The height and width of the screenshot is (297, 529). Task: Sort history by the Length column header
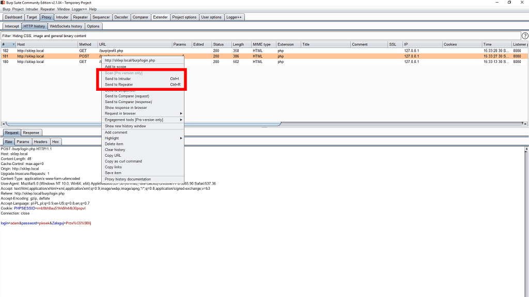coord(242,44)
